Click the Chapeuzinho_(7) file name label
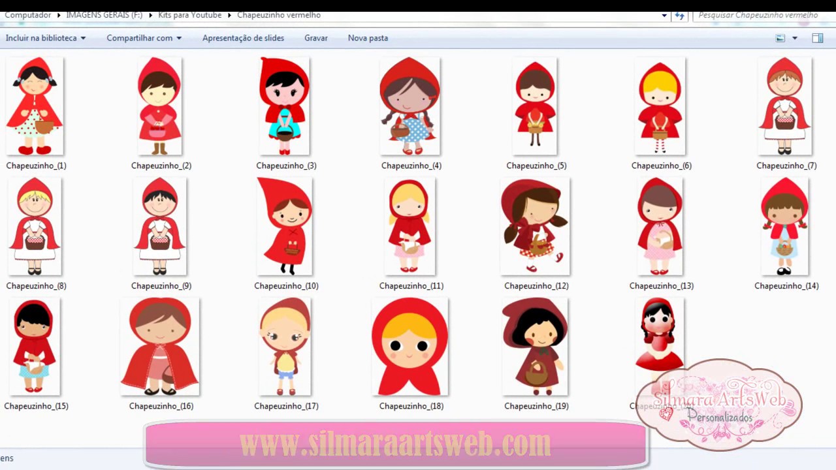 pos(786,166)
